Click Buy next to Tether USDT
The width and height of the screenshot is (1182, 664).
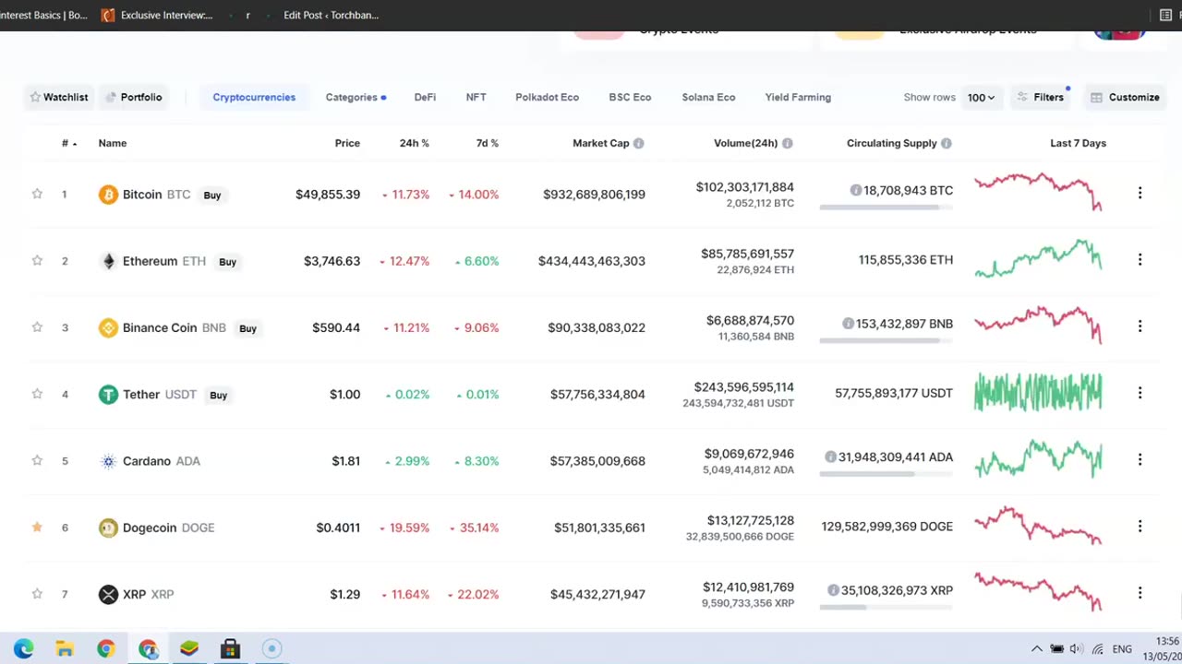click(x=218, y=395)
